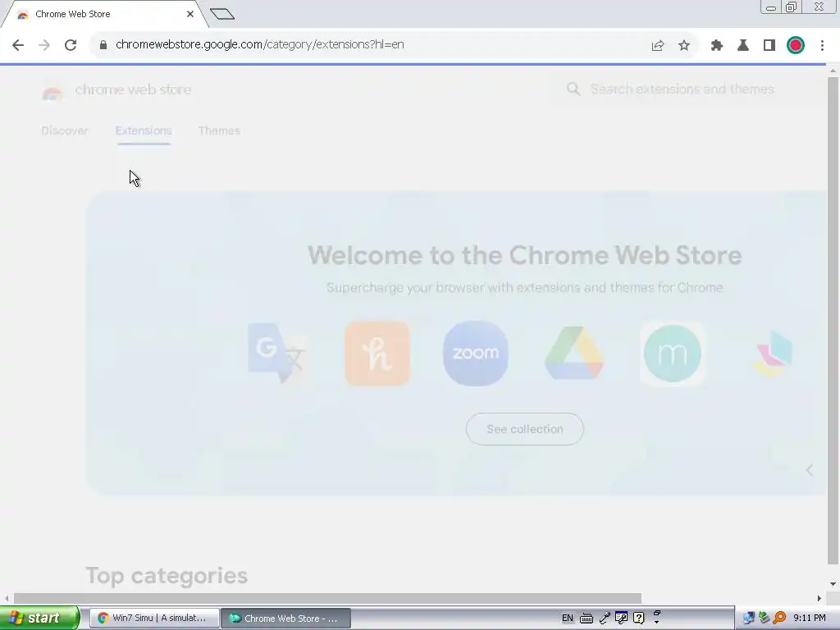The image size is (840, 630).
Task: Click the horizontal scroll right arrow
Action: coord(819,598)
